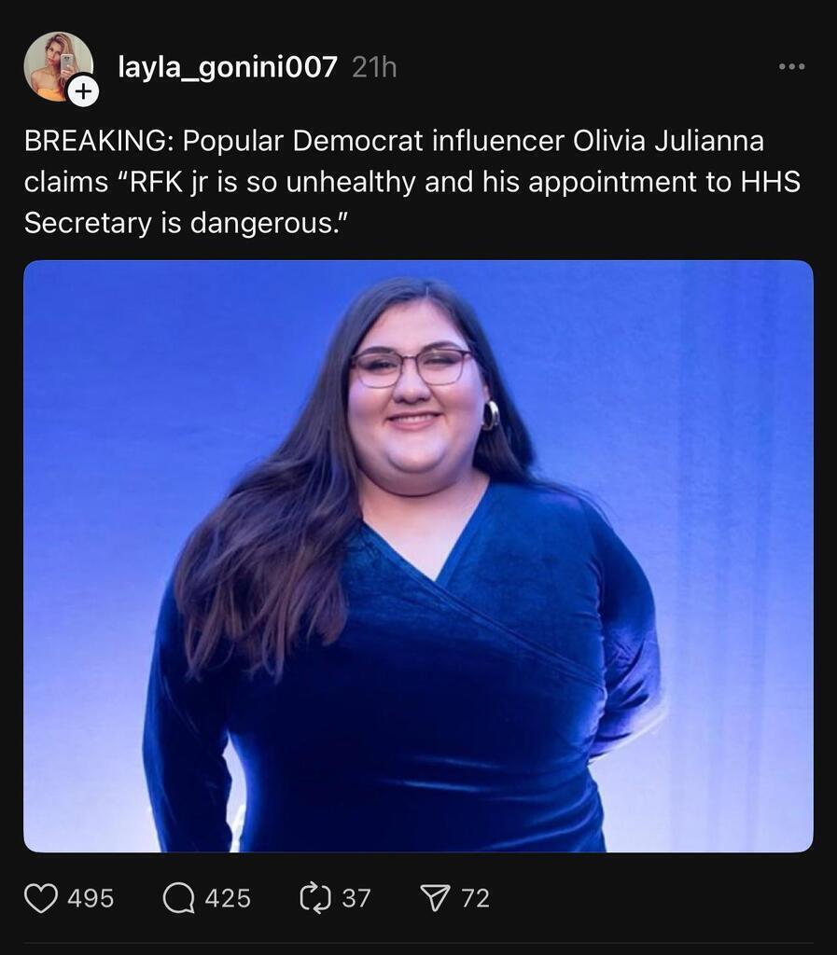Repost using the circular arrows icon
The width and height of the screenshot is (837, 955).
pyautogui.click(x=315, y=898)
